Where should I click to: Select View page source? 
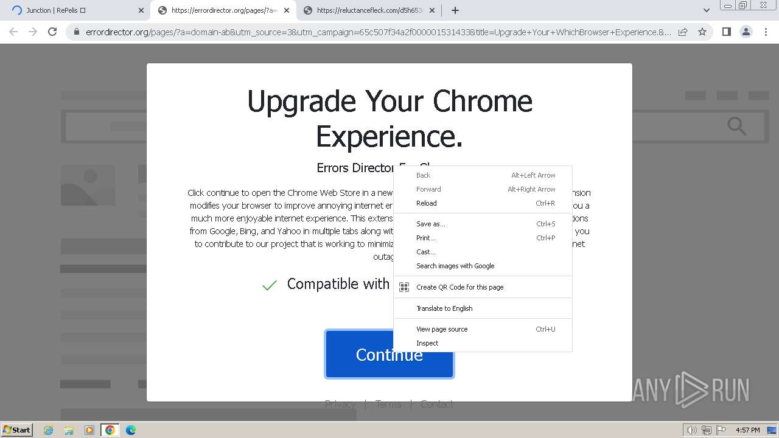483,329
